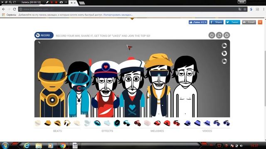Click the first bonus ring icon

pos(224,46)
